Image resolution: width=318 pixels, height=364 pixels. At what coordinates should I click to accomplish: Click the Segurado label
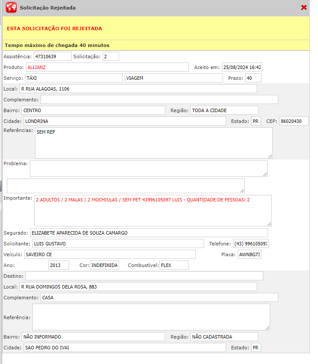tap(16, 233)
